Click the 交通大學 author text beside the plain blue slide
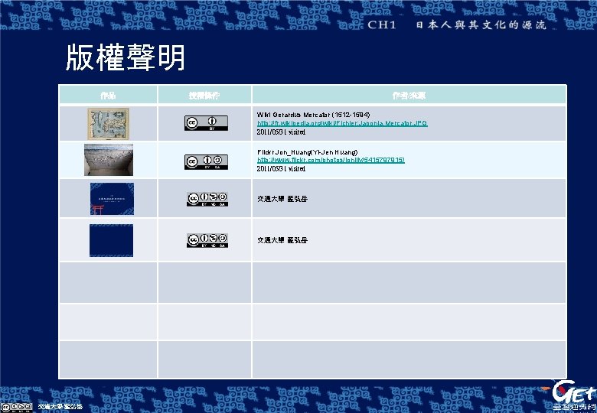 (282, 240)
